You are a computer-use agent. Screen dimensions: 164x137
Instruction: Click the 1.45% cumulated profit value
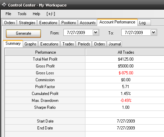[126, 94]
